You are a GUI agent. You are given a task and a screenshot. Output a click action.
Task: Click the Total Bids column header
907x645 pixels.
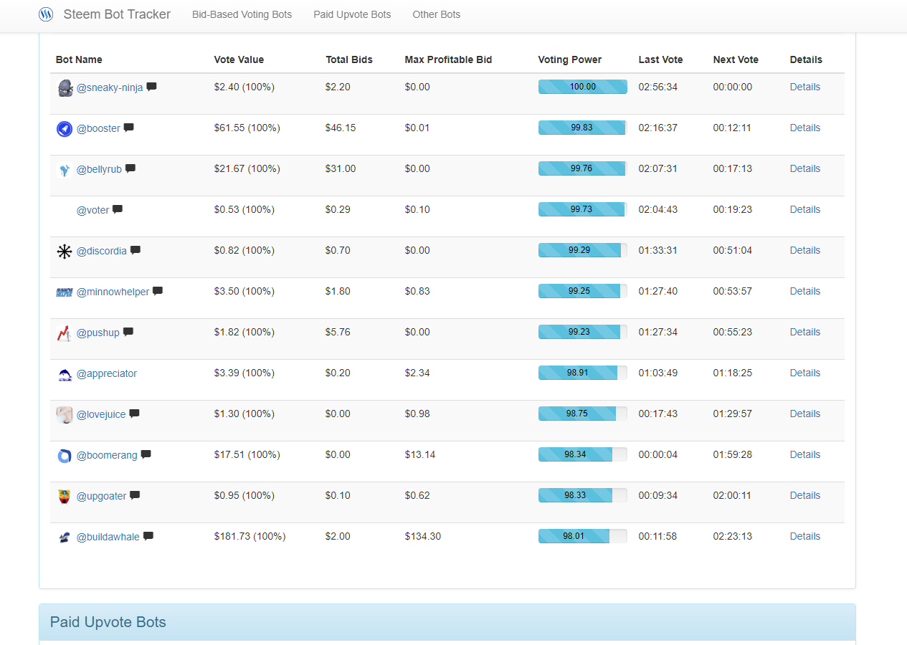pos(349,59)
